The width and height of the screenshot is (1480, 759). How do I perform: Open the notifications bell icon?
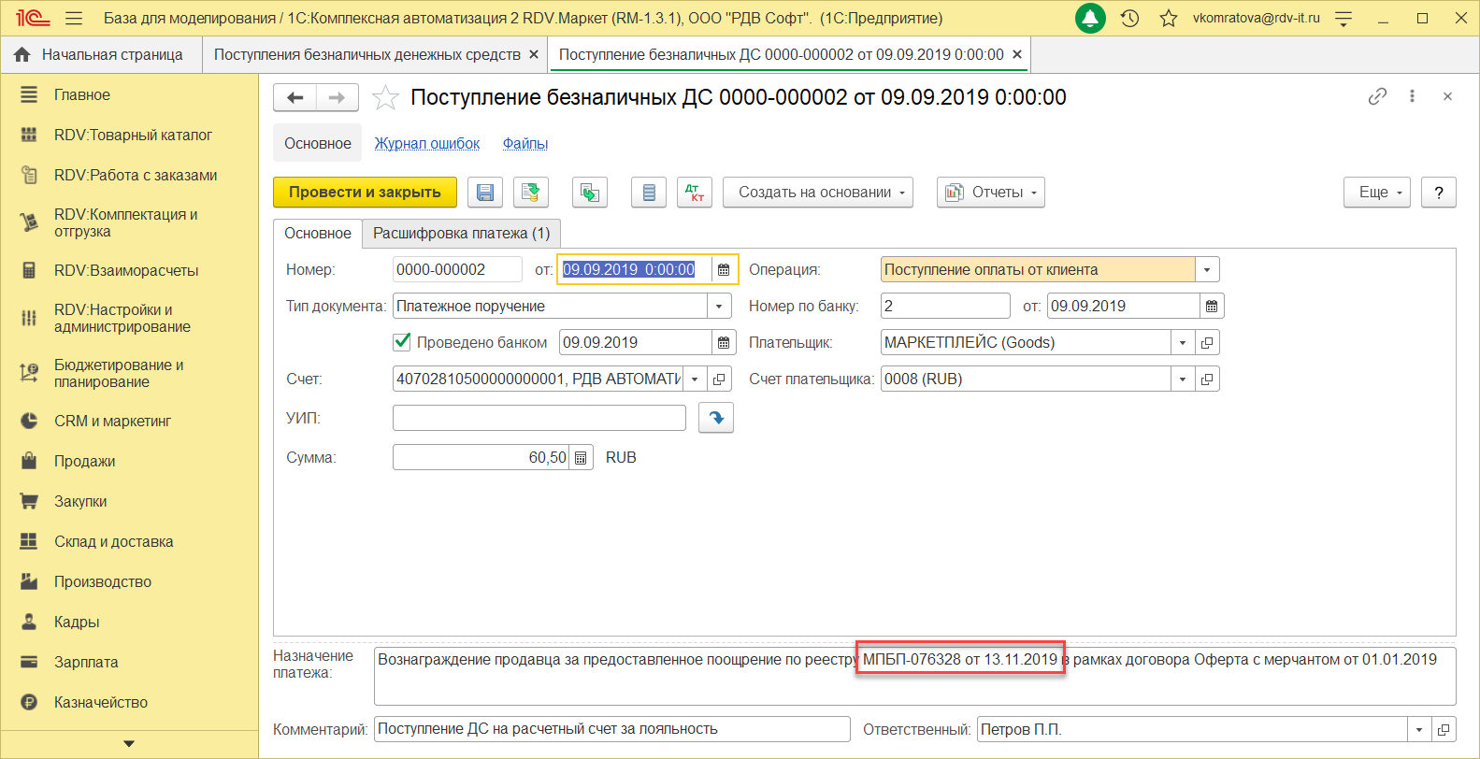[x=1090, y=19]
